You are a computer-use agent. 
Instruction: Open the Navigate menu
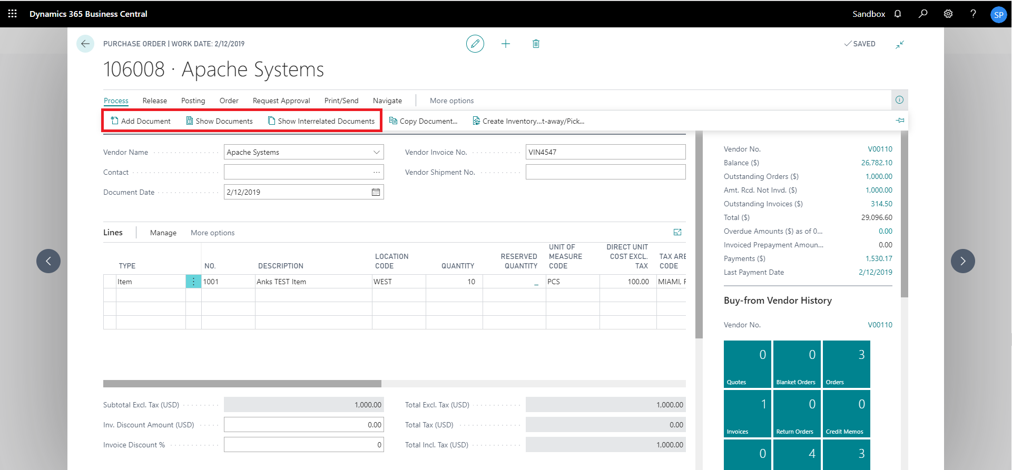[387, 101]
